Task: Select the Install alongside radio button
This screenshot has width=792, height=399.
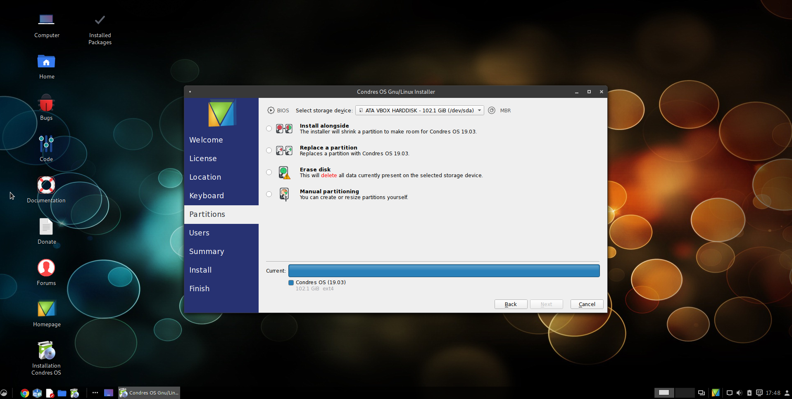Action: [x=269, y=128]
